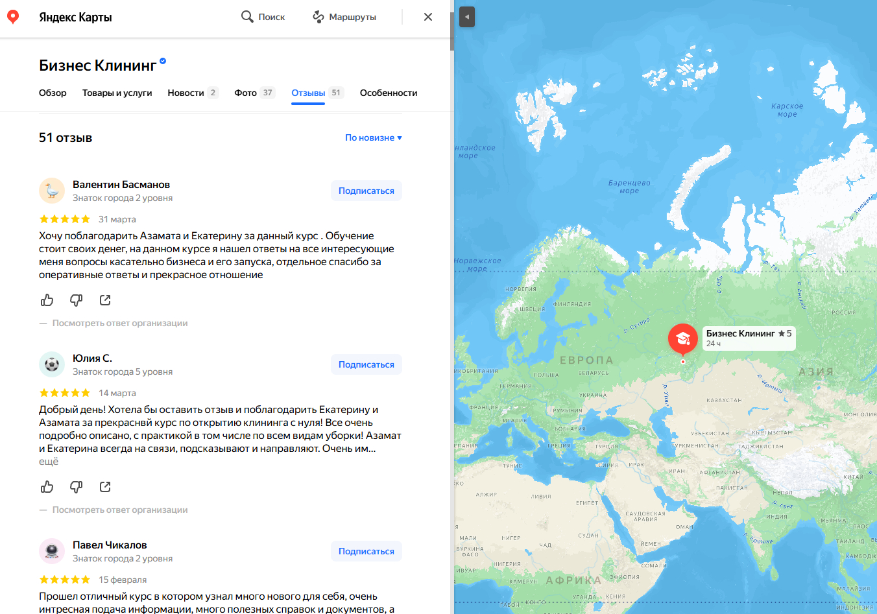The width and height of the screenshot is (877, 614).
Task: Open Валентин Басманов's avatar
Action: tap(52, 191)
